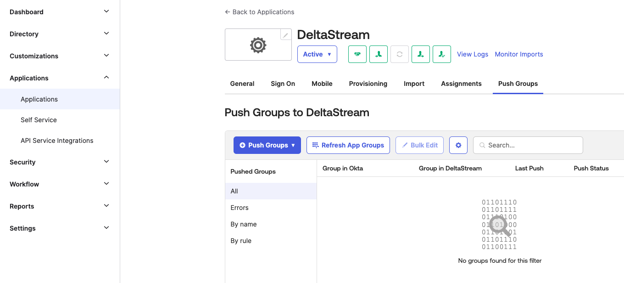
Task: Open the Active status dropdown
Action: pyautogui.click(x=317, y=54)
